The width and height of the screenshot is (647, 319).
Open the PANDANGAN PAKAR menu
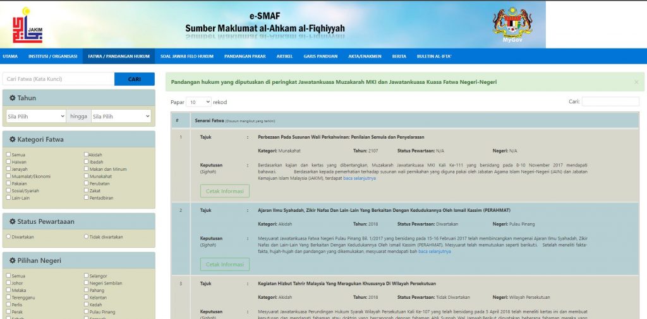click(x=245, y=56)
